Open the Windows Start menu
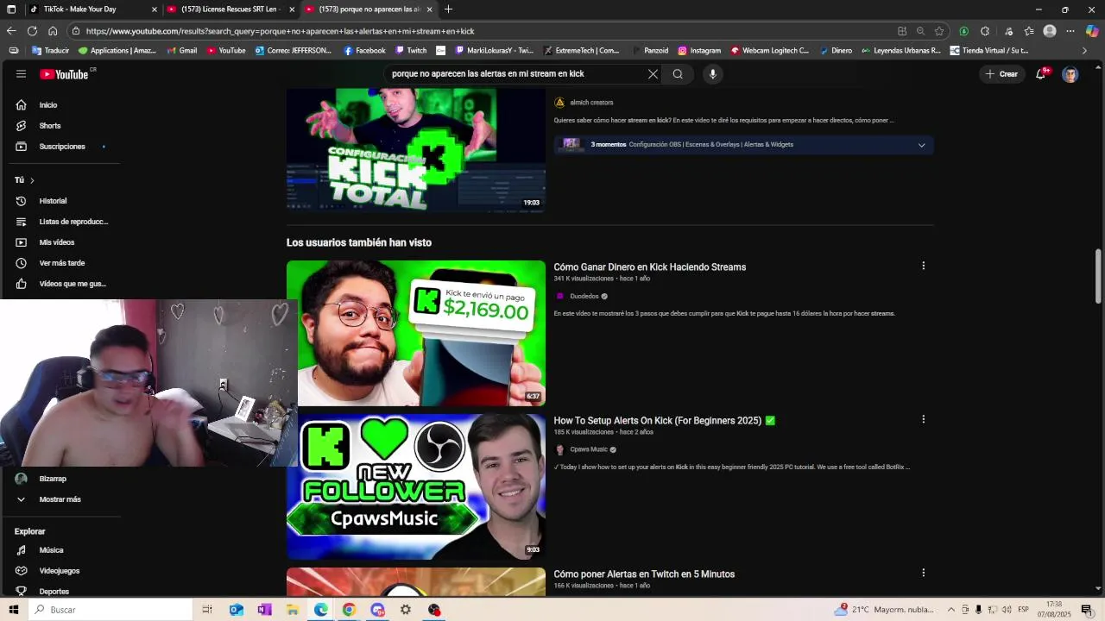Screen dimensions: 1105x621 (x=12, y=610)
